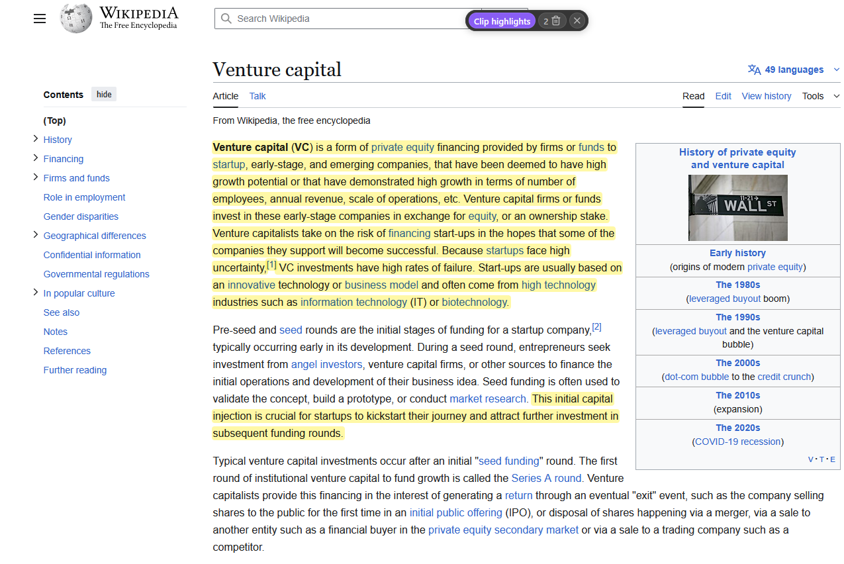Click the language translate icon
844x564 pixels.
coord(754,70)
